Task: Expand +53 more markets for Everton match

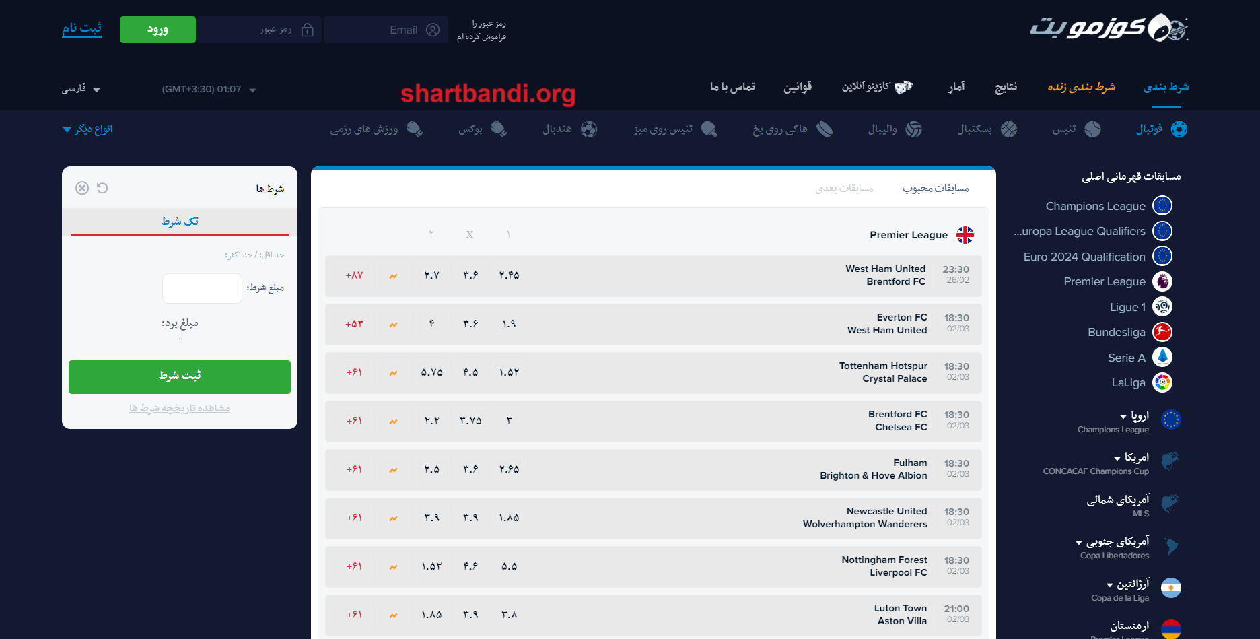Action: click(x=355, y=324)
